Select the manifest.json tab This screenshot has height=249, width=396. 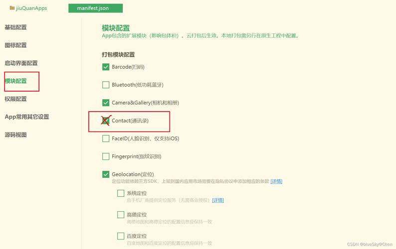pyautogui.click(x=95, y=8)
